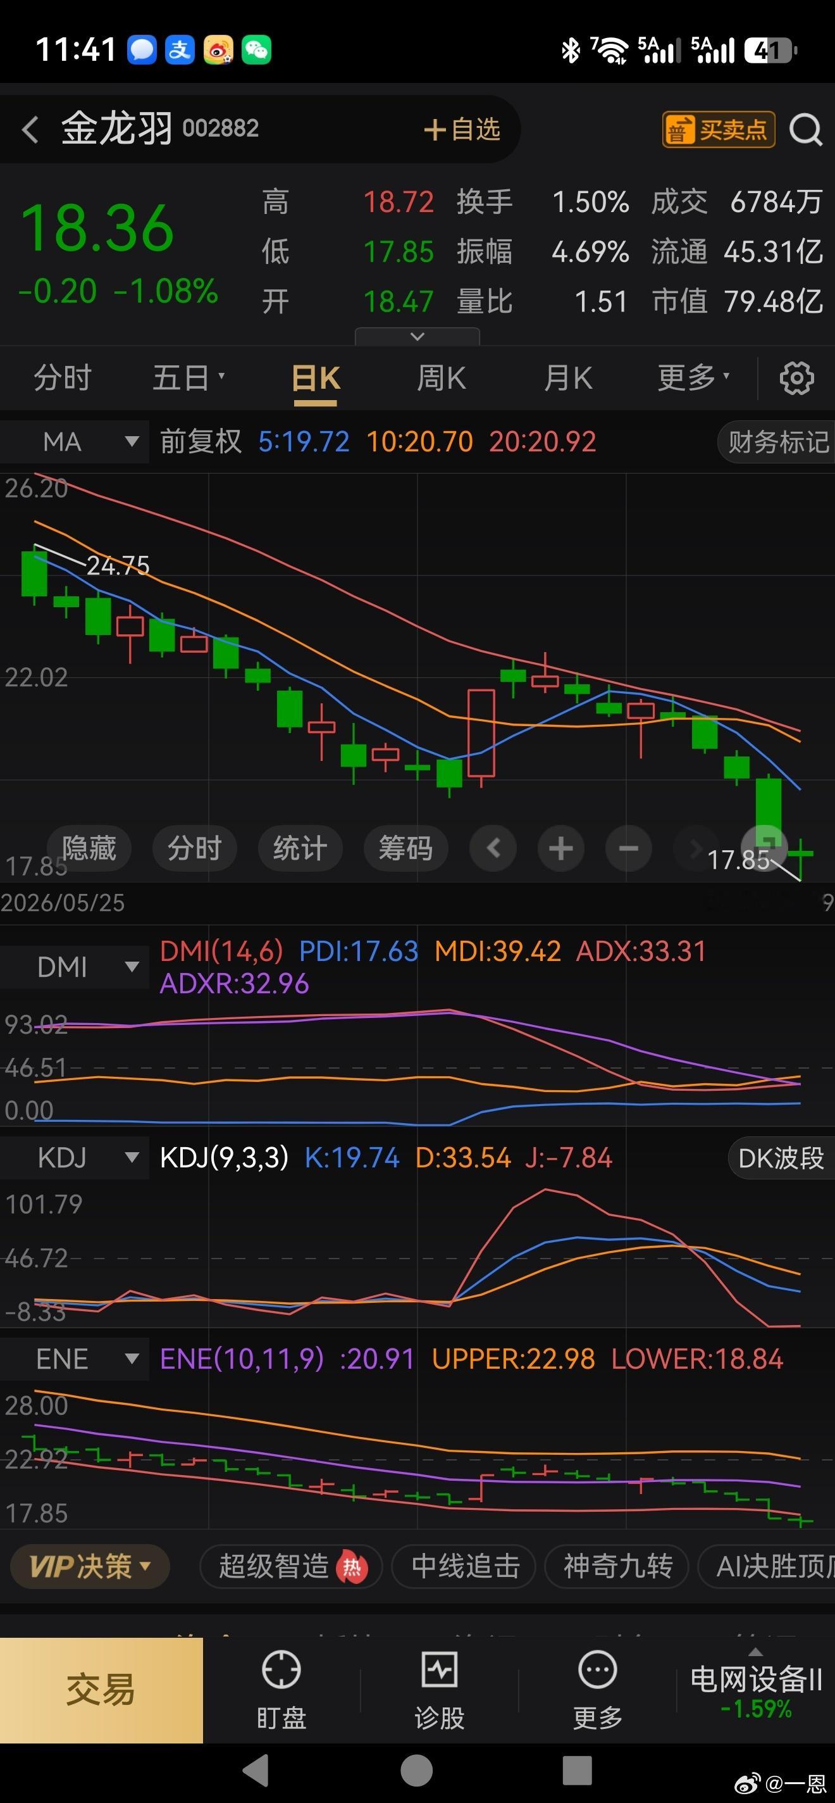Switch to 月K tab

coord(568,378)
